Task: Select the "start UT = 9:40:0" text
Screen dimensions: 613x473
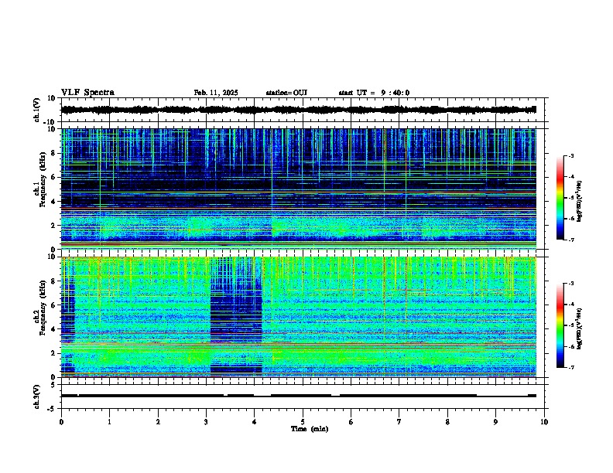Action: pyautogui.click(x=374, y=93)
